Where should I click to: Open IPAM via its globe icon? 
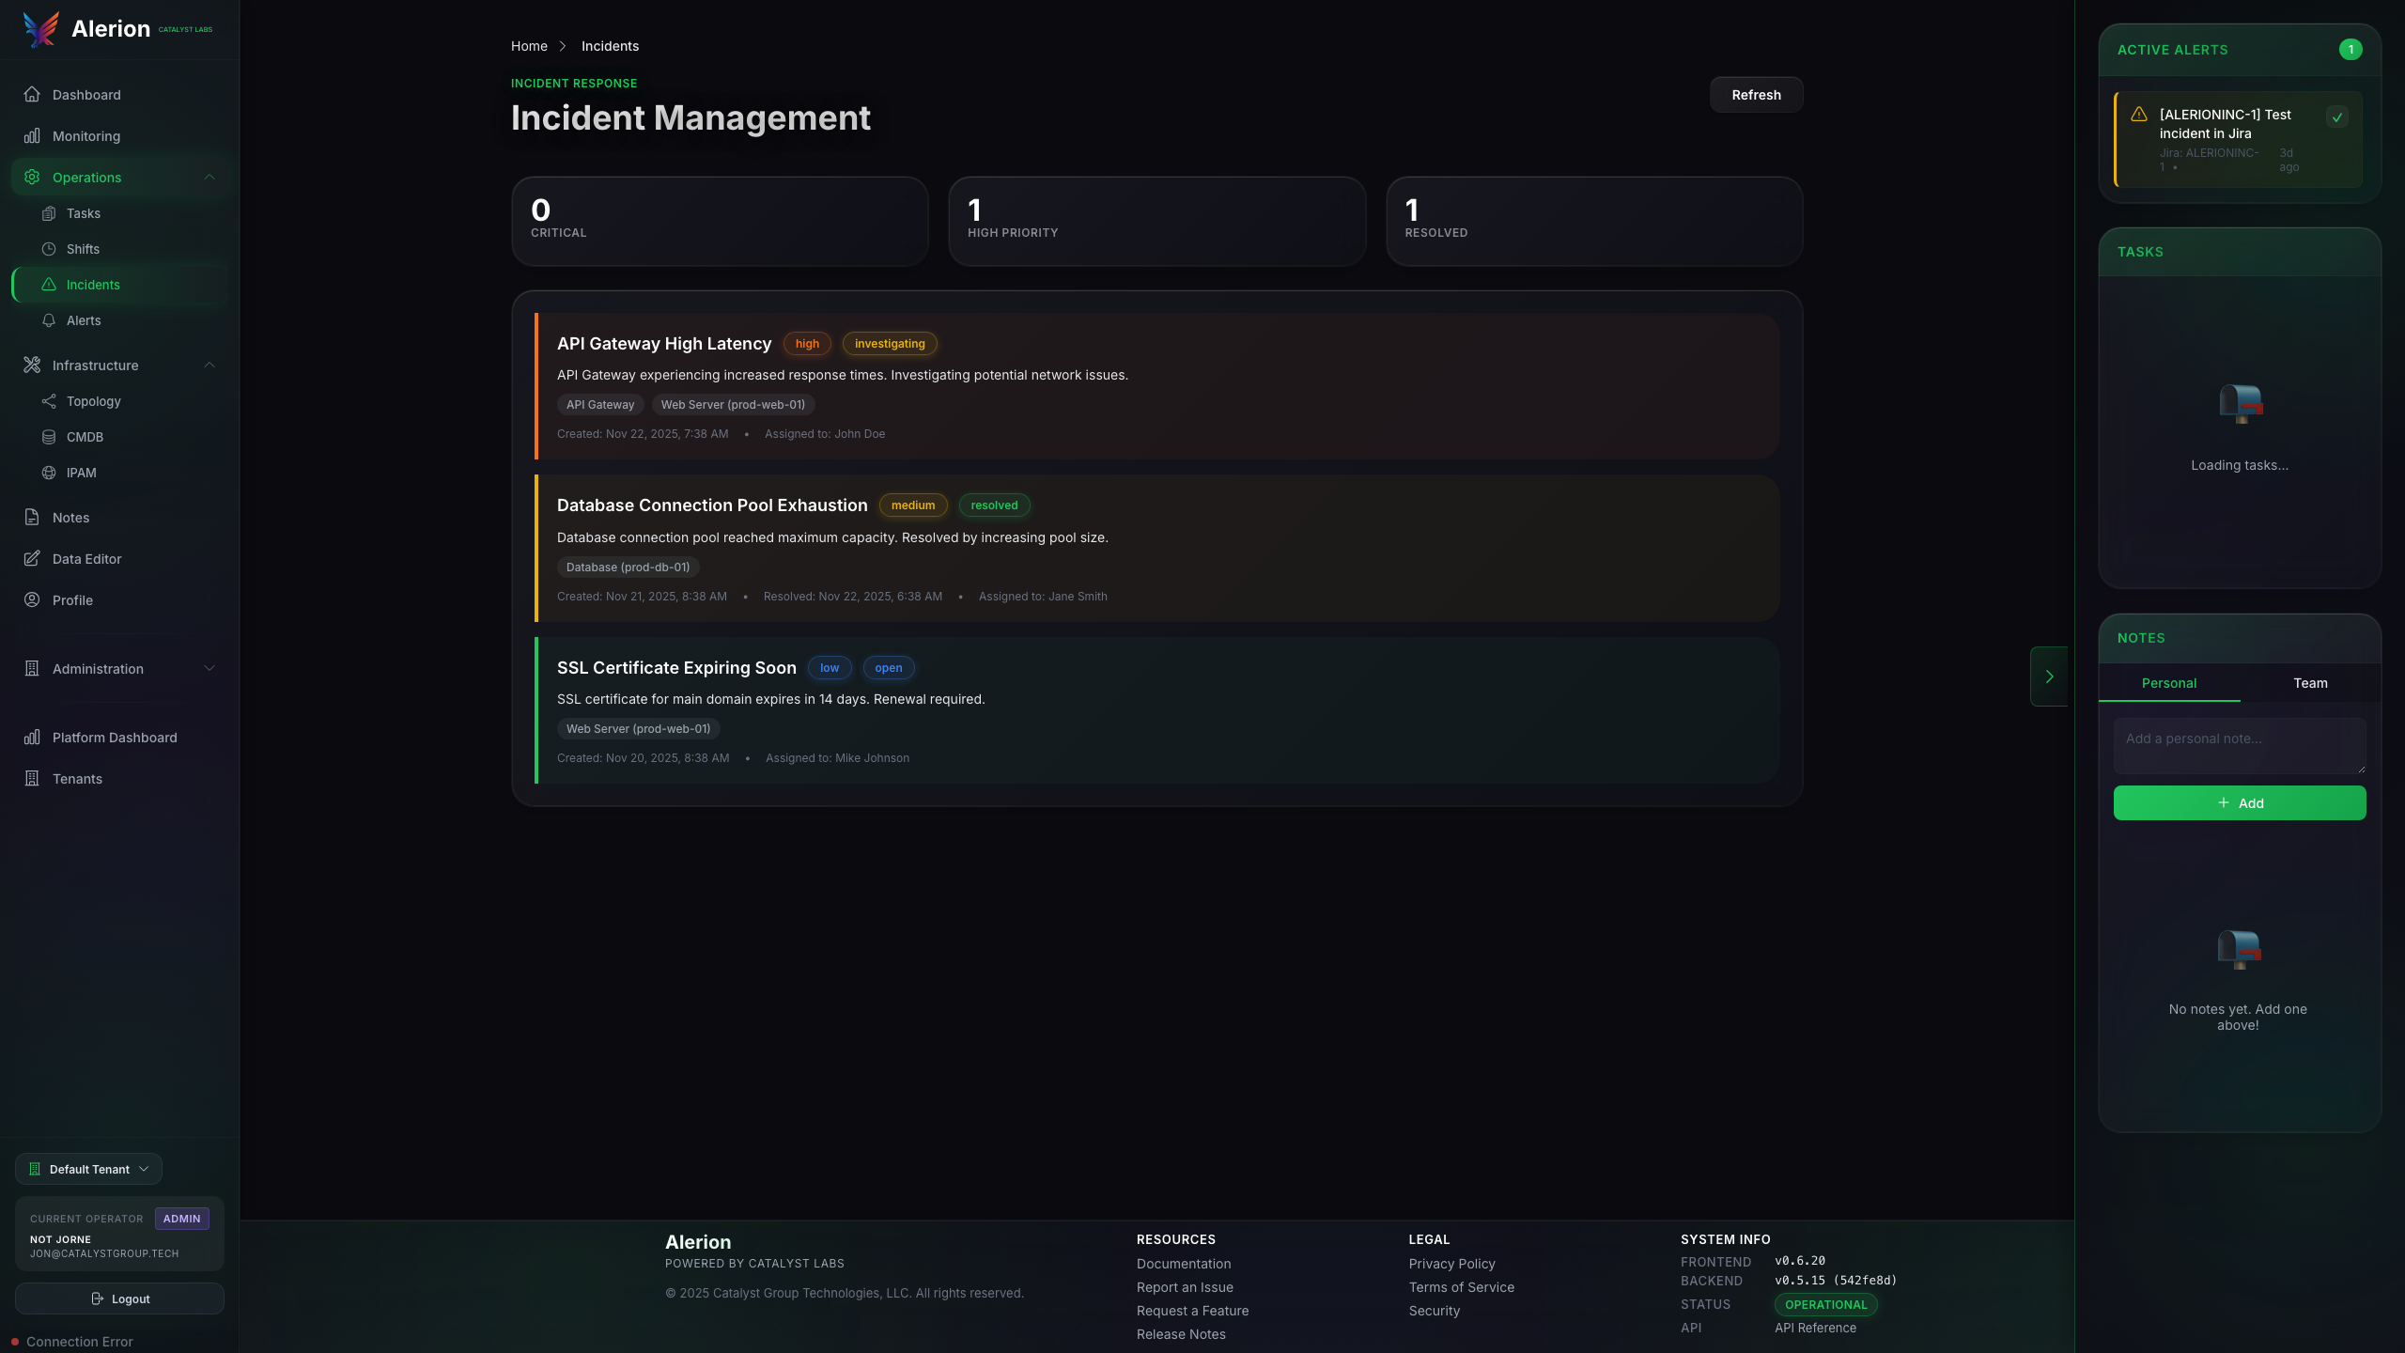click(49, 473)
